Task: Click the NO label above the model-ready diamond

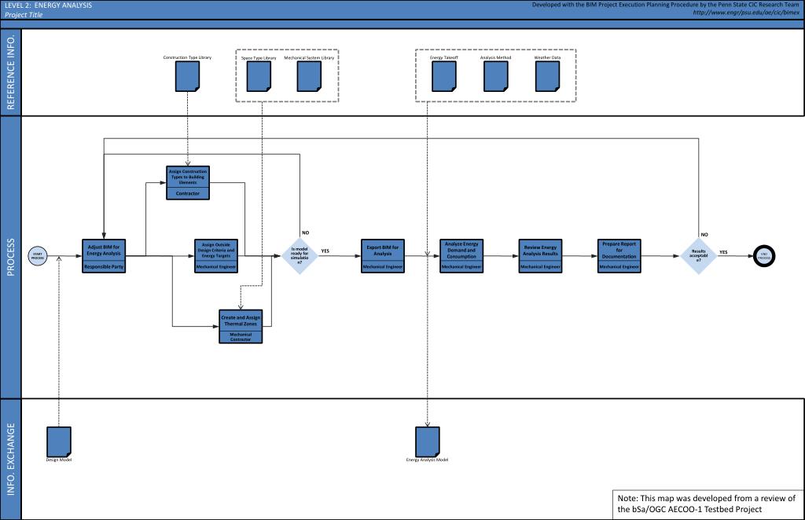Action: (306, 233)
